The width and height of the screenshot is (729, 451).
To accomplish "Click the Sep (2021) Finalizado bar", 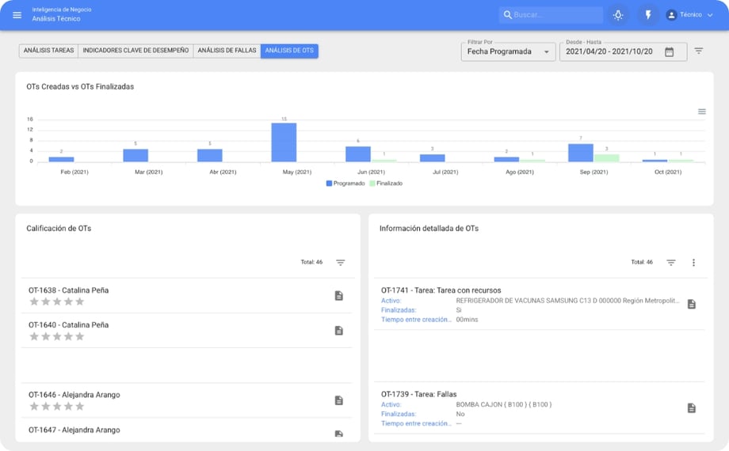I will 606,158.
